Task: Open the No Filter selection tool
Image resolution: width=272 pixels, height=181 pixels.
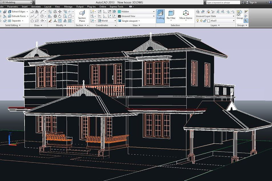Action: (171, 15)
